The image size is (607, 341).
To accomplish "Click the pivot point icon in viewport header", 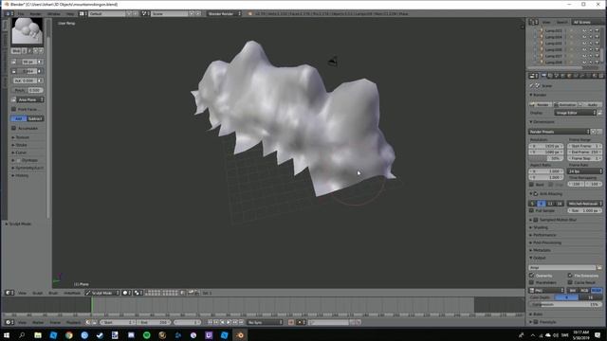I will [137, 293].
